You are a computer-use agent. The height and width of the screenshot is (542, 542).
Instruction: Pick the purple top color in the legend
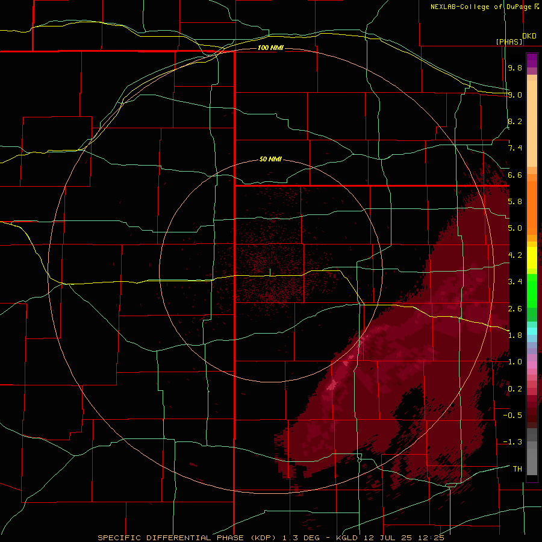pos(532,60)
